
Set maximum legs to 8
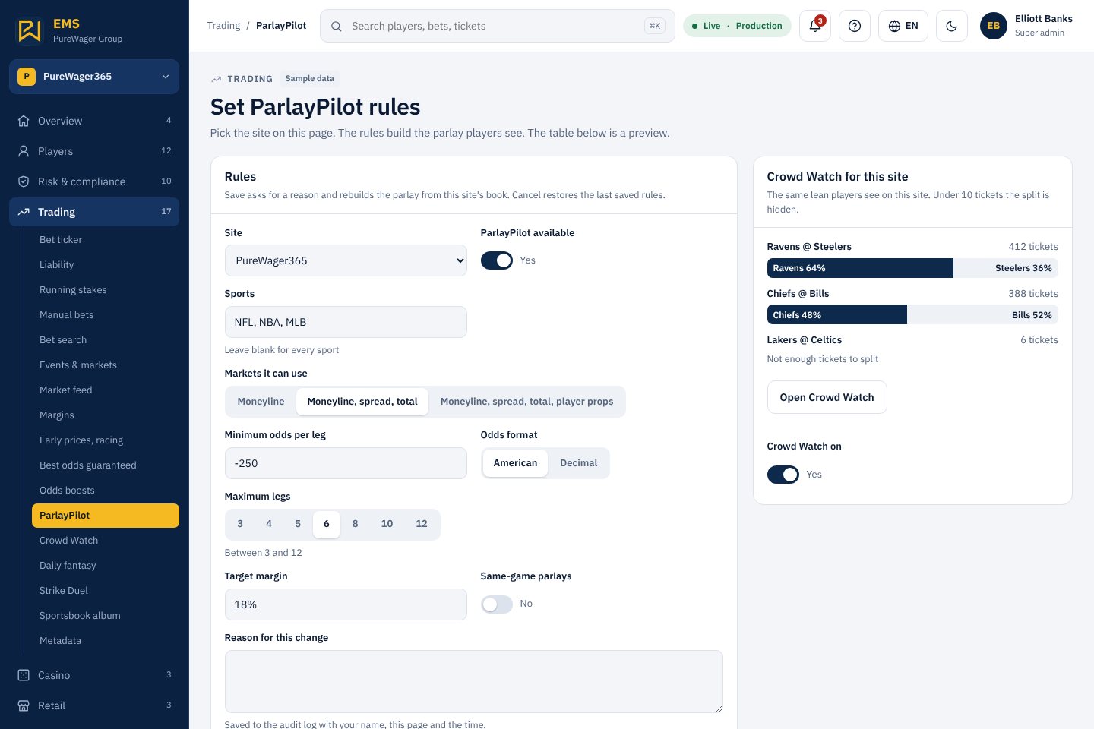pyautogui.click(x=355, y=524)
